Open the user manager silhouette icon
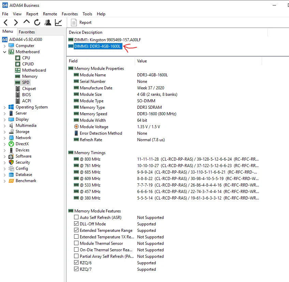This screenshot has width=289, height=282. click(48, 23)
